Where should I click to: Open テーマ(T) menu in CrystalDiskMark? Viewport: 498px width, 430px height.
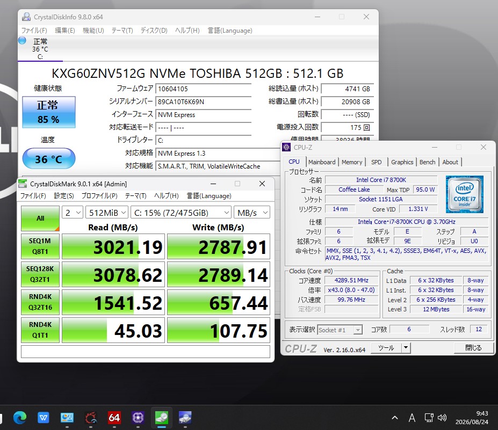[135, 196]
